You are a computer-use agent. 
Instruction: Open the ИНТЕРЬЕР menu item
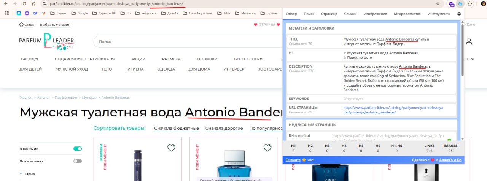point(234,69)
